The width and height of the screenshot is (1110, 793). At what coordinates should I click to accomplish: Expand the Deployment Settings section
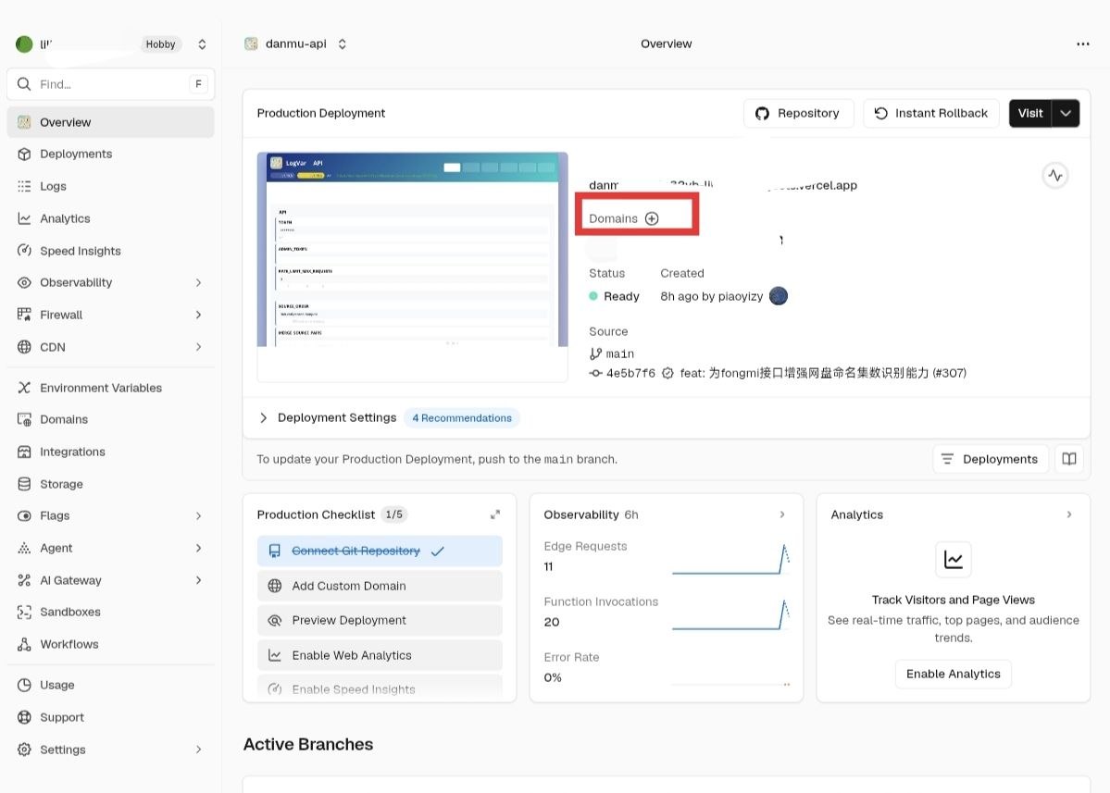click(x=263, y=417)
